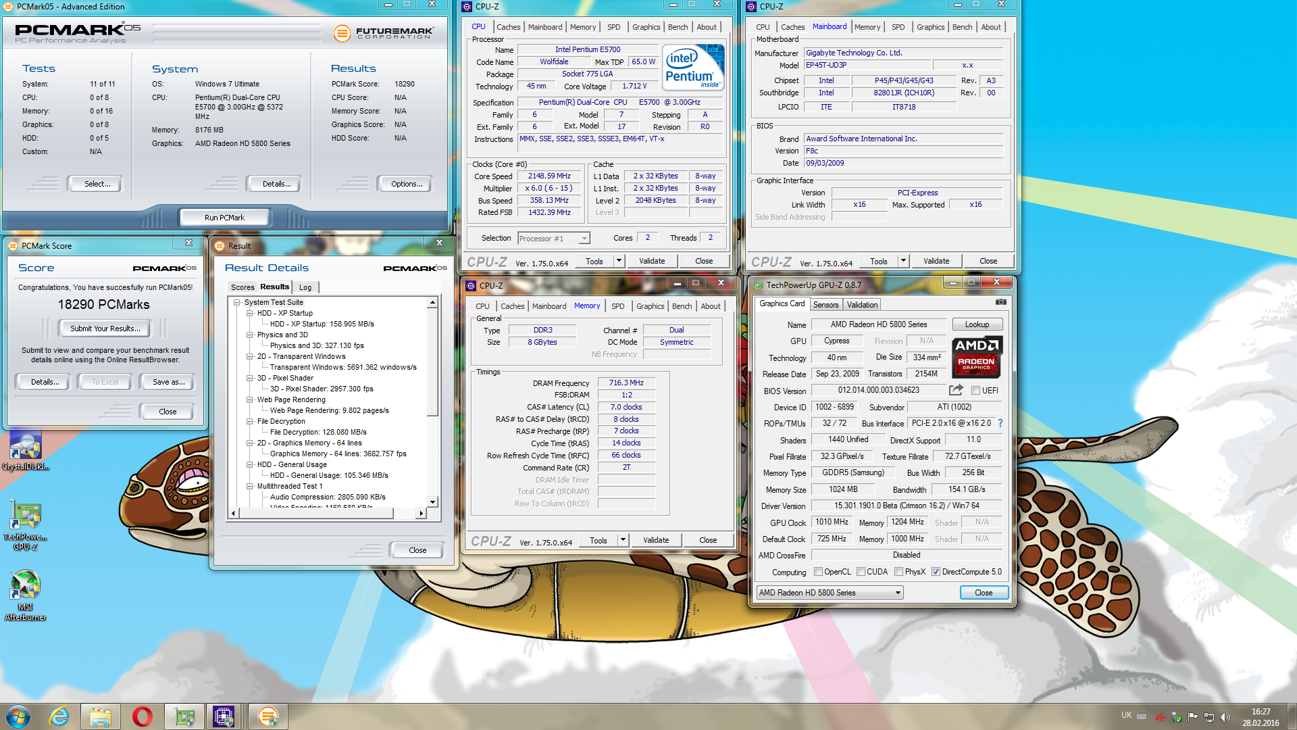Click the BIOS export share icon in GPU-Z

click(x=956, y=390)
